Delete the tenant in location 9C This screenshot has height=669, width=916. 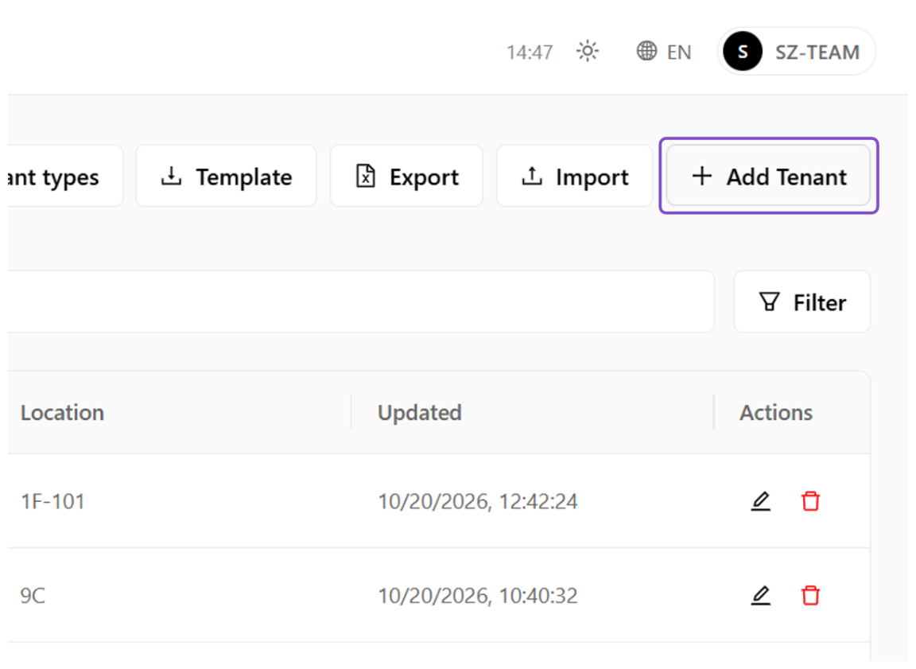pyautogui.click(x=810, y=596)
